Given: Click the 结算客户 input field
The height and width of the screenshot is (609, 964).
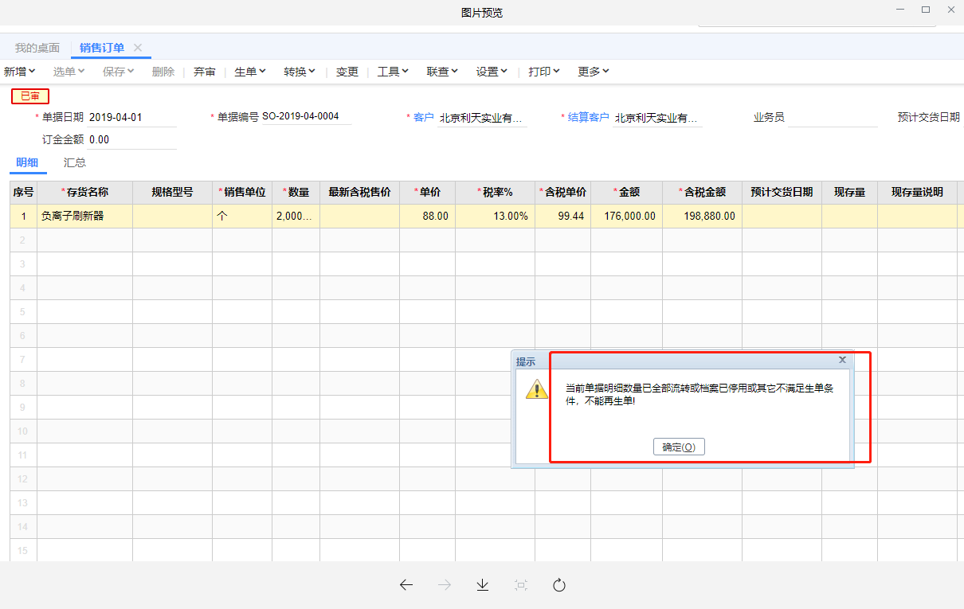Looking at the screenshot, I should click(x=658, y=118).
